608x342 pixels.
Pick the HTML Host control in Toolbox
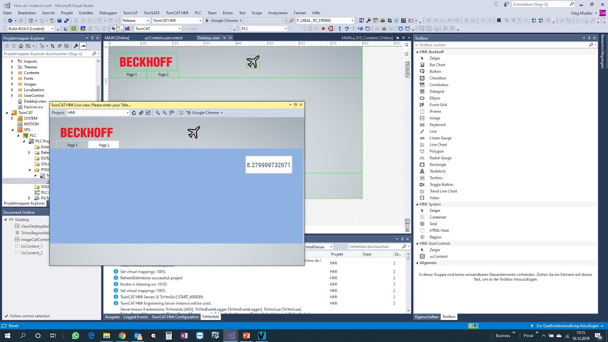[x=439, y=230]
